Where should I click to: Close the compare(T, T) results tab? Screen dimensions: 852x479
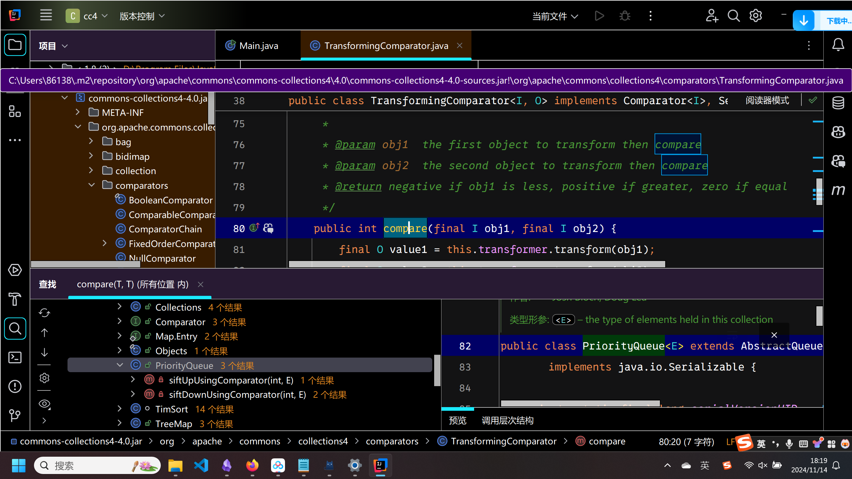pyautogui.click(x=200, y=284)
